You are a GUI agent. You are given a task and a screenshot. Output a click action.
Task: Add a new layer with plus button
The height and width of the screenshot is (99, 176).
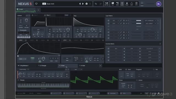38,10
